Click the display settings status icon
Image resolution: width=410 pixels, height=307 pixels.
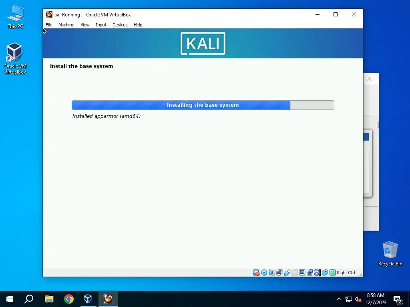[x=302, y=273]
